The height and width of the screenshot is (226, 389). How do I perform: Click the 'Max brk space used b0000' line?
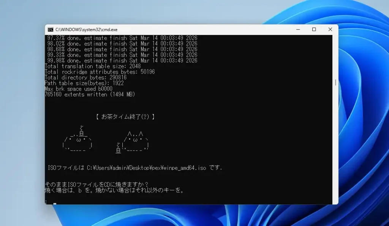(x=78, y=89)
